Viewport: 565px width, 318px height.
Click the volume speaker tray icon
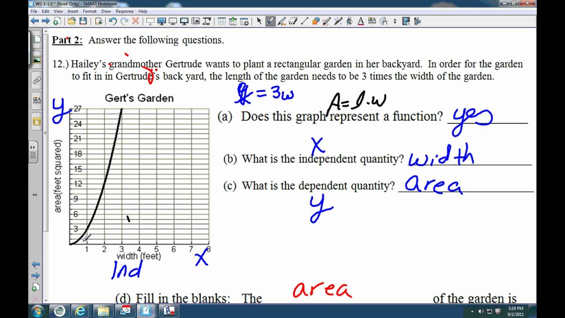point(481,311)
